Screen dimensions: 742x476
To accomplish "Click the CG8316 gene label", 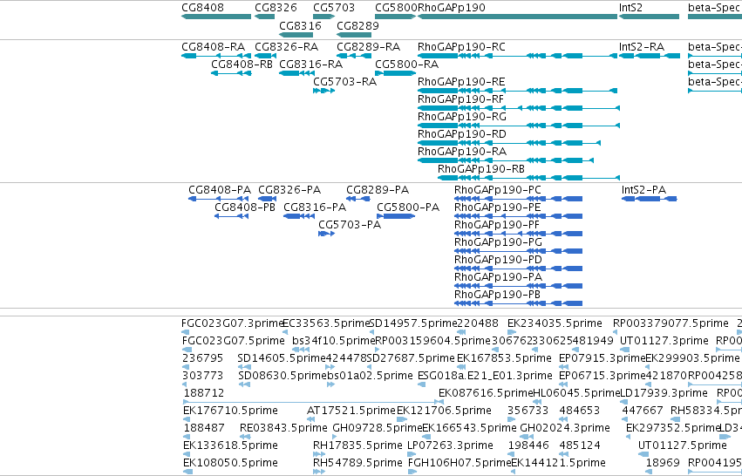I will [300, 25].
